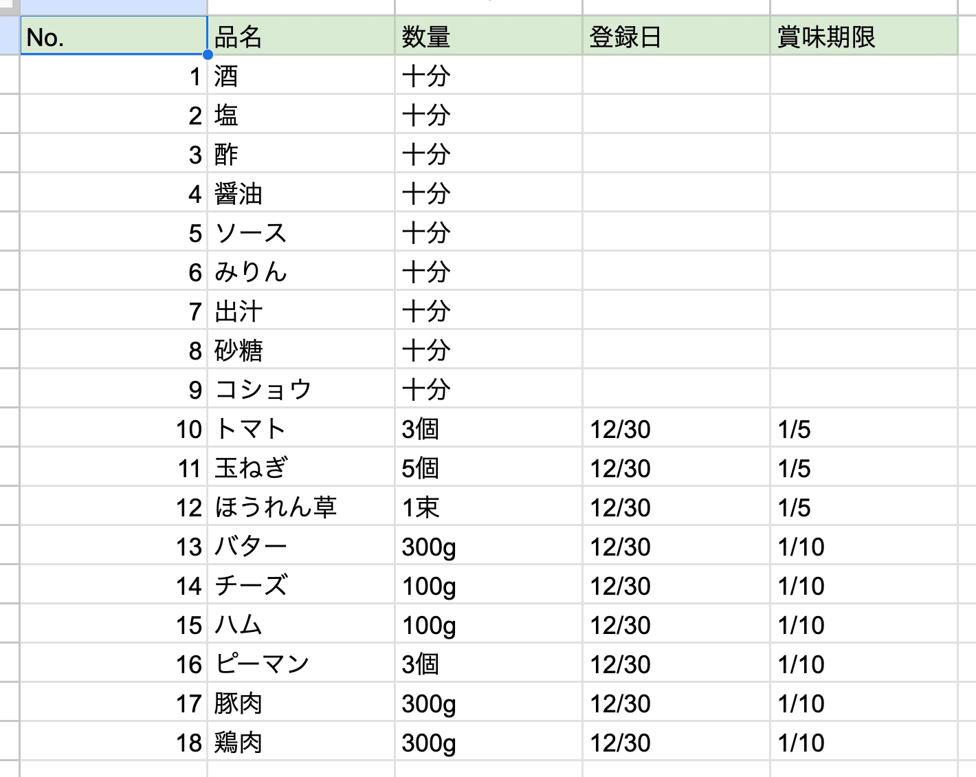This screenshot has height=777, width=976.
Task: Click the ピーマン cell
Action: tap(300, 664)
